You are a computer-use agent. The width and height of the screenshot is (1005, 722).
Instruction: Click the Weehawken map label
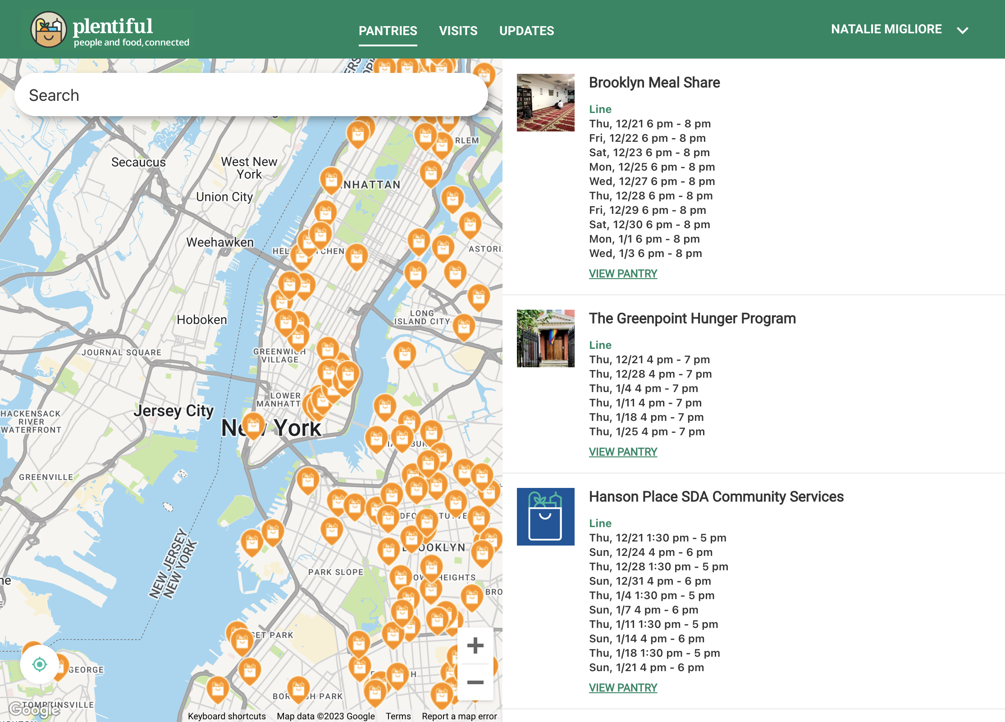[220, 243]
